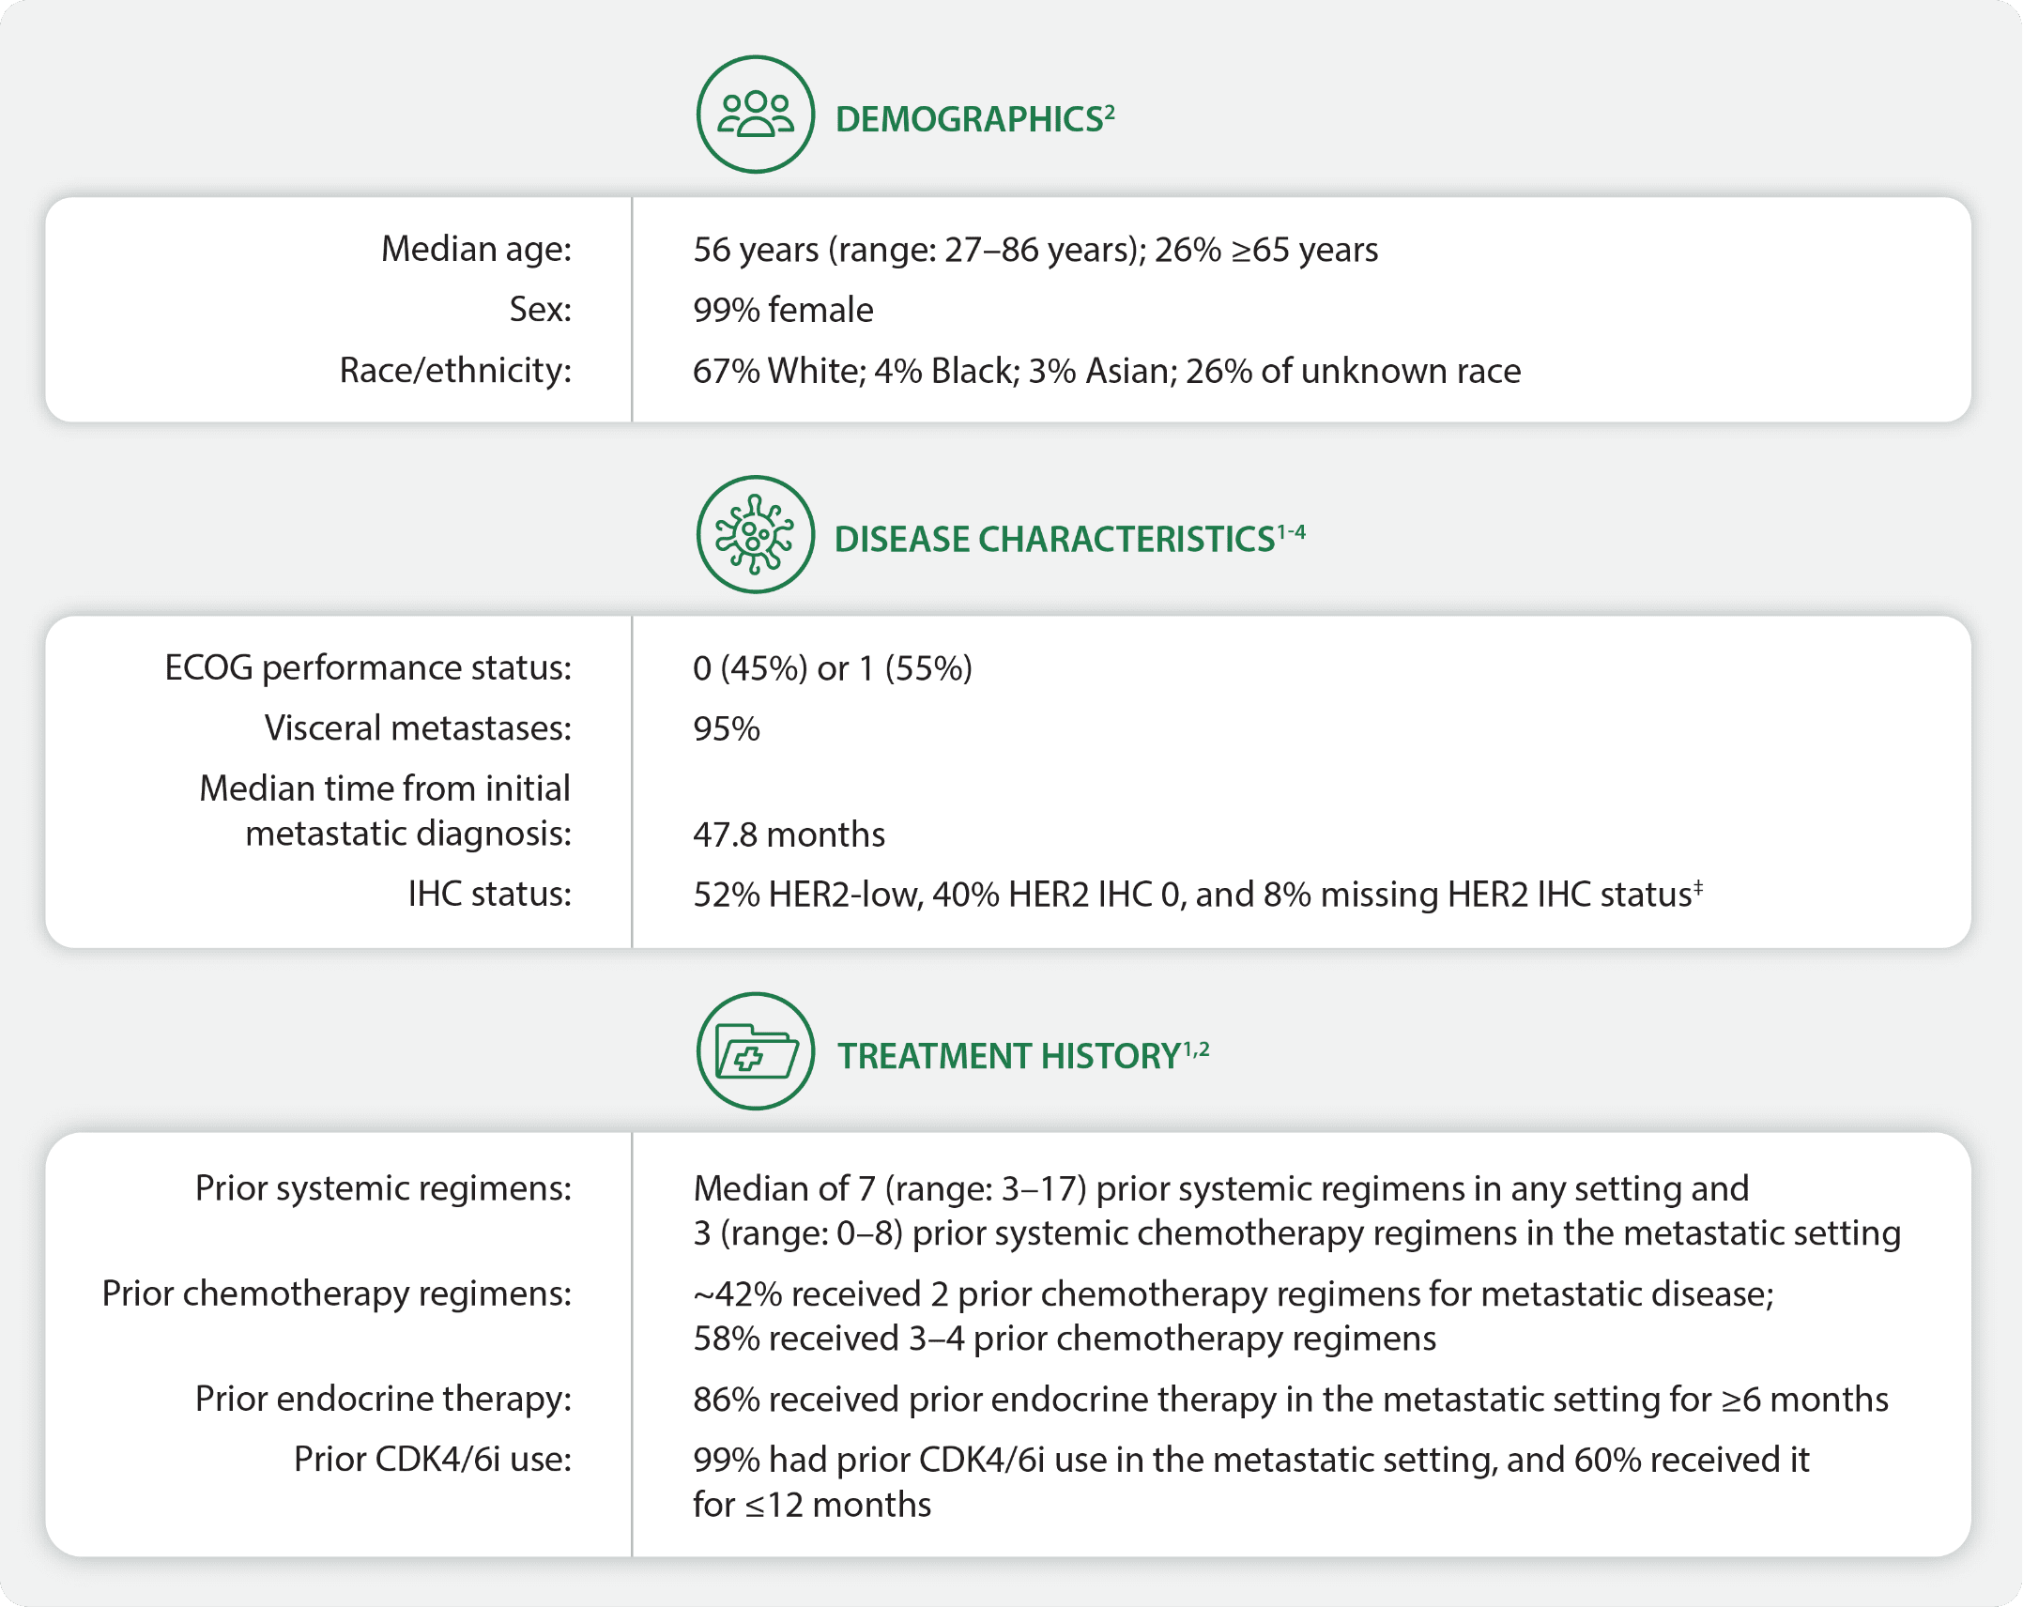Select the DISEASE CHARACTERISTICS heading
Screen dimensions: 2023x1607
(x=1054, y=539)
